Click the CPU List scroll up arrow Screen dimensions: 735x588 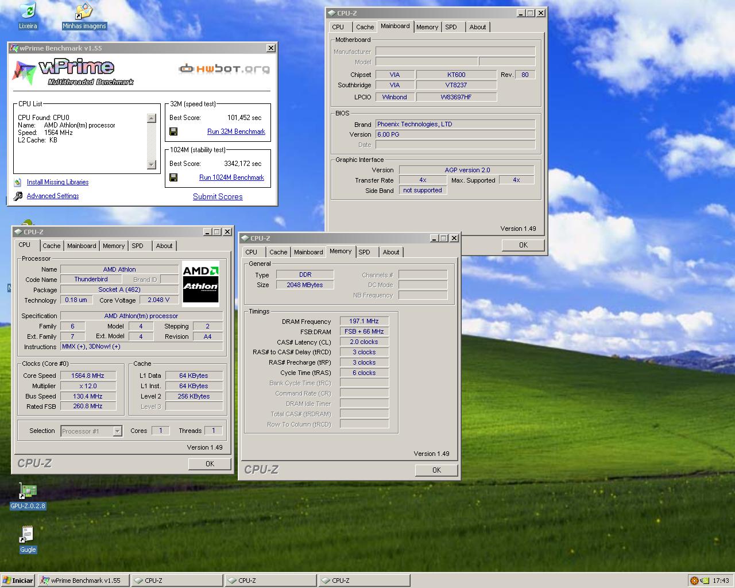[152, 118]
